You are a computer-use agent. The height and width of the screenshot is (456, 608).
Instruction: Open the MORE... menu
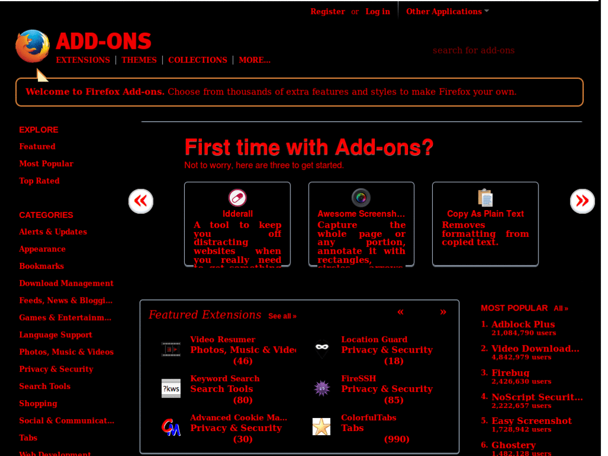click(x=254, y=60)
